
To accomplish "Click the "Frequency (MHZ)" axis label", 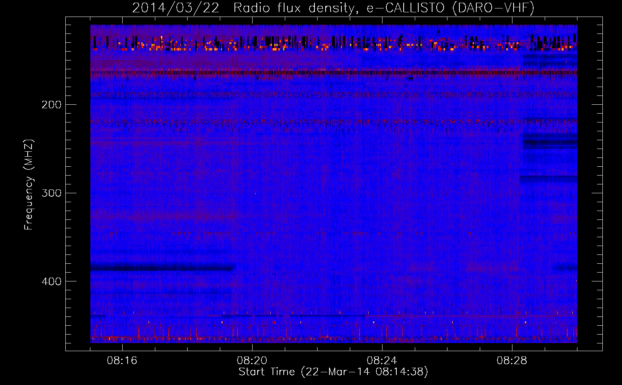I will tap(29, 185).
